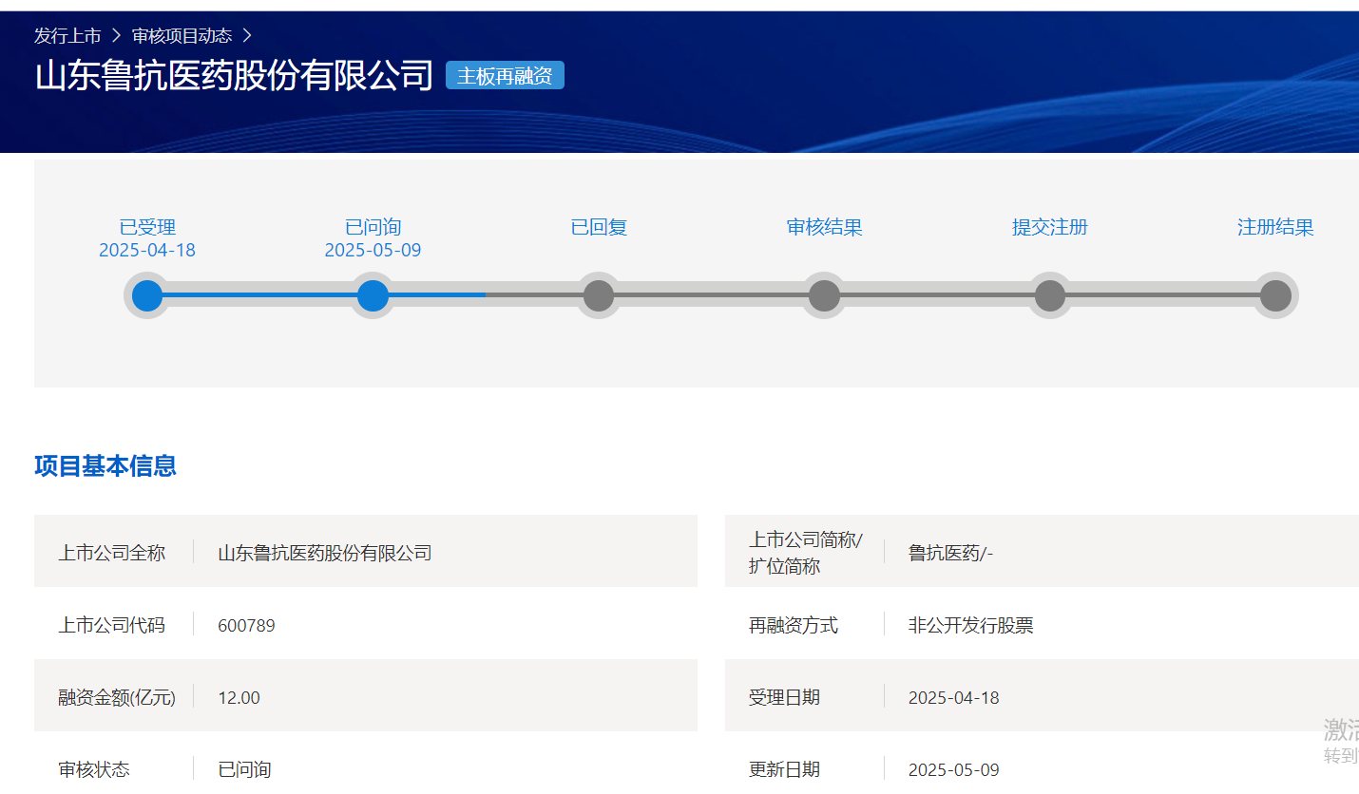
Task: Select the 注册结果 timeline node
Action: [1275, 295]
